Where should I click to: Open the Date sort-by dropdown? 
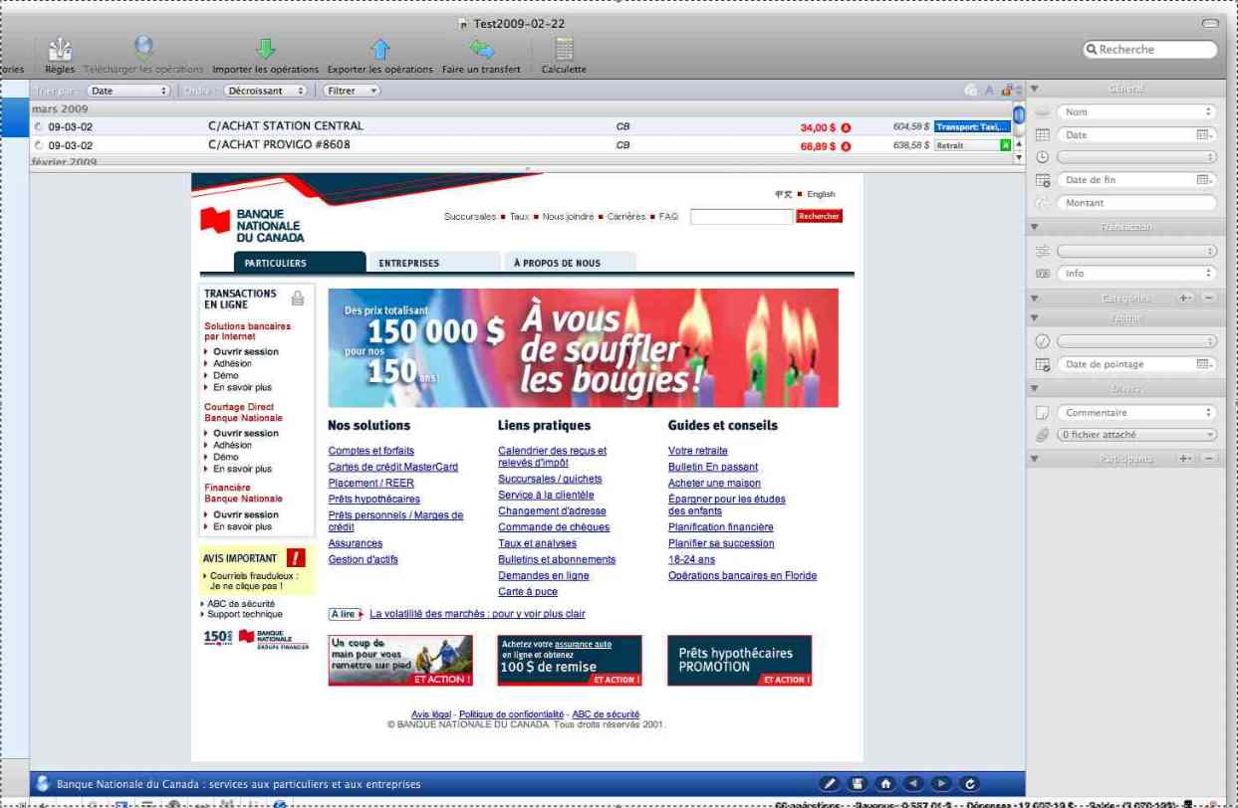coord(126,91)
